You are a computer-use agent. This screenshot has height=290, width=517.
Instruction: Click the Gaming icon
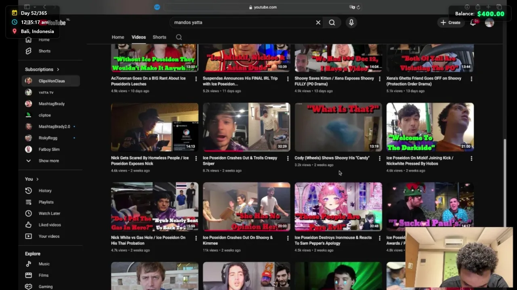point(28,287)
